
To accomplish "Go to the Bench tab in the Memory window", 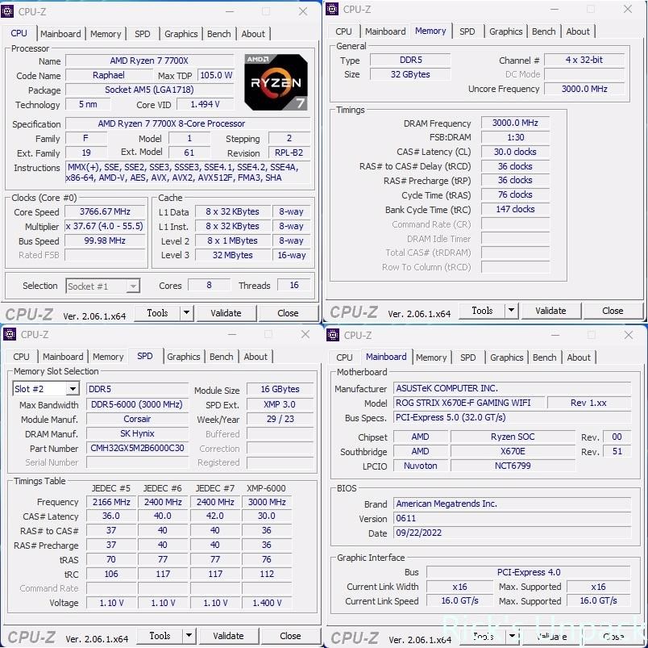I will 544,31.
